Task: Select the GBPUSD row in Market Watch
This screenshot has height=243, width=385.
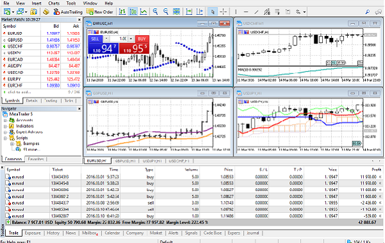Action: click(41, 40)
